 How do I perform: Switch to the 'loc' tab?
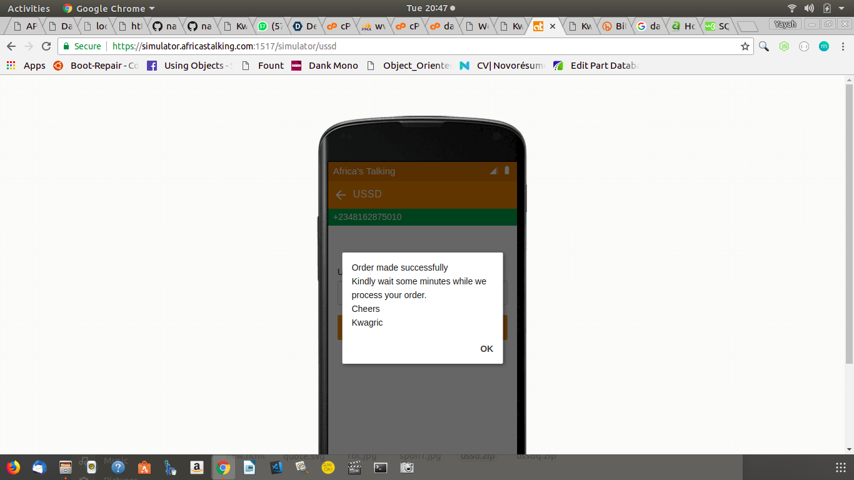tap(95, 26)
